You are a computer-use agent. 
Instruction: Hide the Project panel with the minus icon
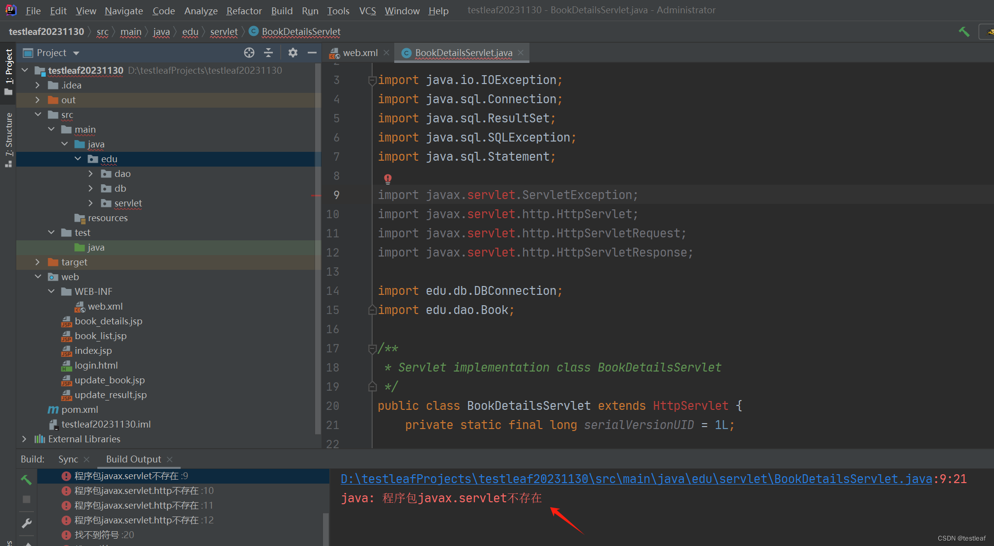(x=312, y=53)
